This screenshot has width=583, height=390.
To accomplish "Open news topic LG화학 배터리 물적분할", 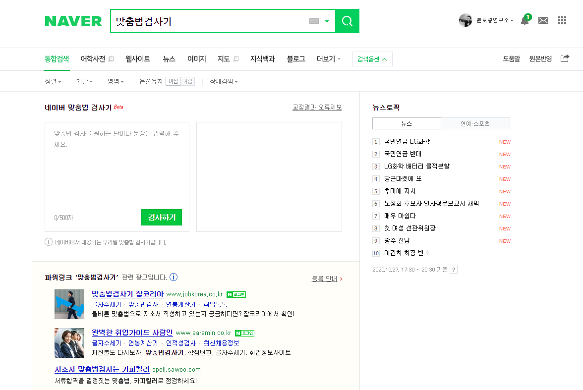I will 417,166.
